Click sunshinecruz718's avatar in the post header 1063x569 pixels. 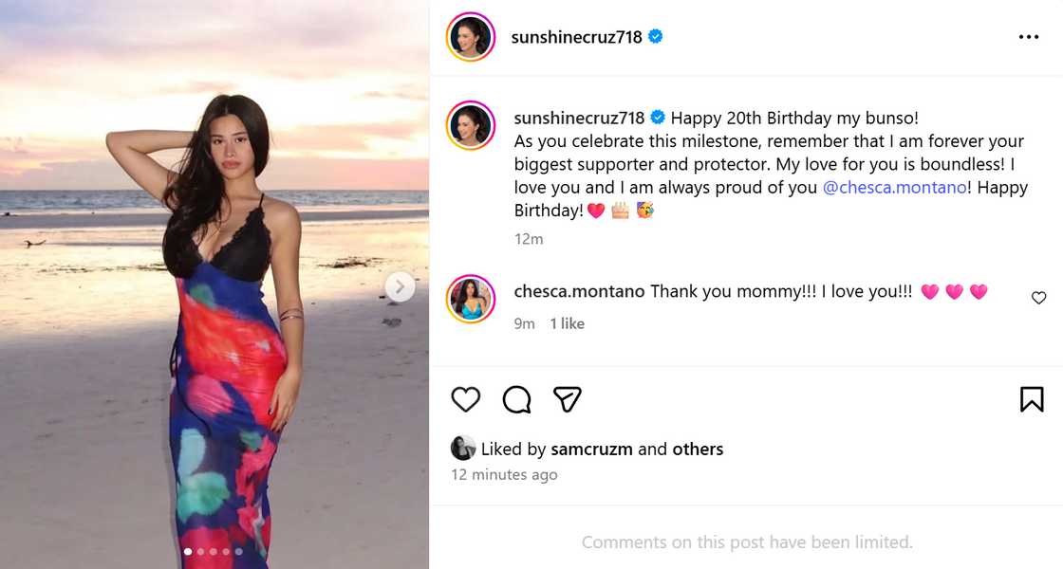(471, 37)
